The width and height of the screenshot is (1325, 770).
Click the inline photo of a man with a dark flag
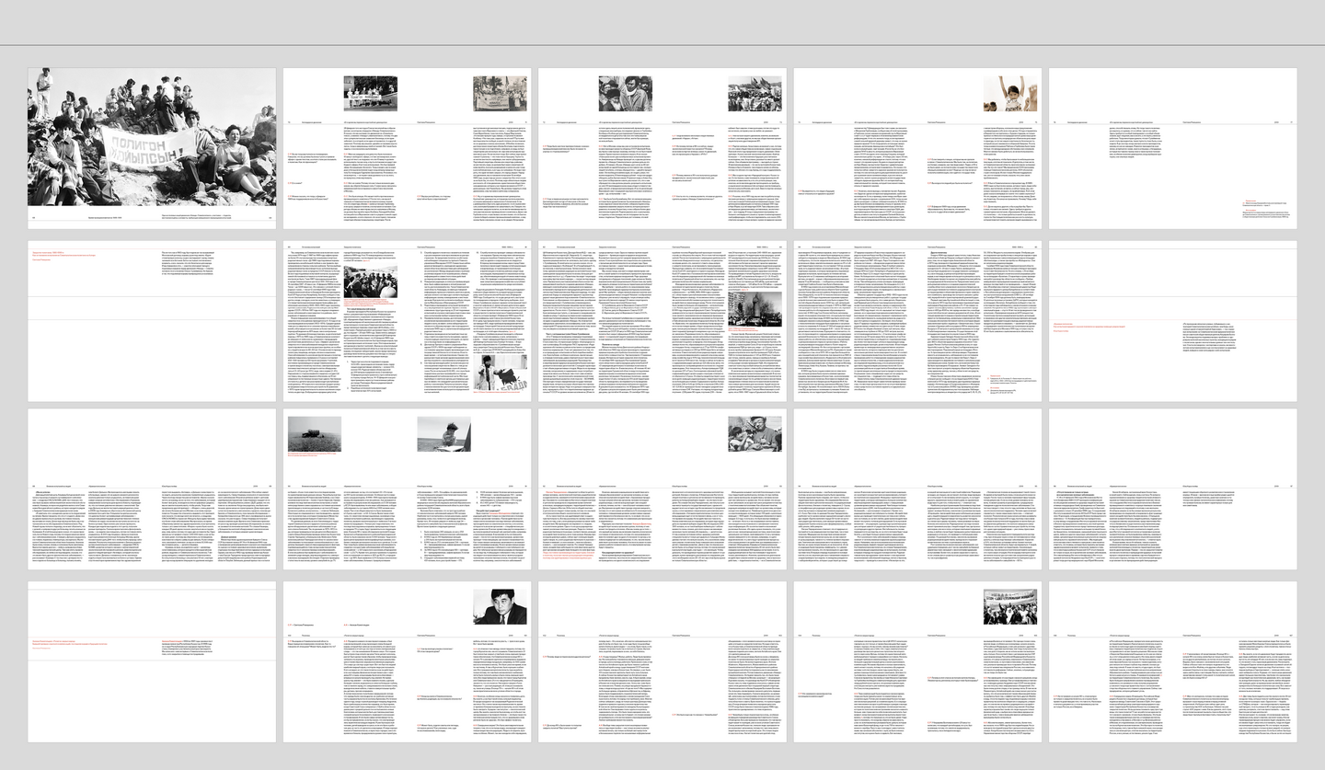tap(500, 374)
